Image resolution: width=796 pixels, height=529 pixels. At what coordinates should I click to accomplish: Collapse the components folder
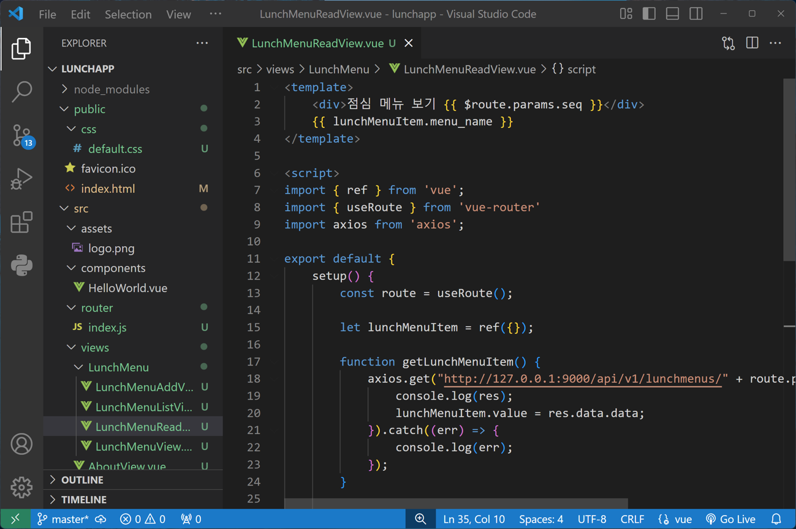(x=133, y=268)
